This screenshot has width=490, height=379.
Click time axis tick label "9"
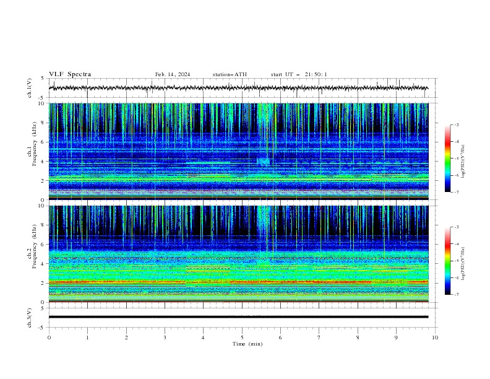(x=396, y=338)
